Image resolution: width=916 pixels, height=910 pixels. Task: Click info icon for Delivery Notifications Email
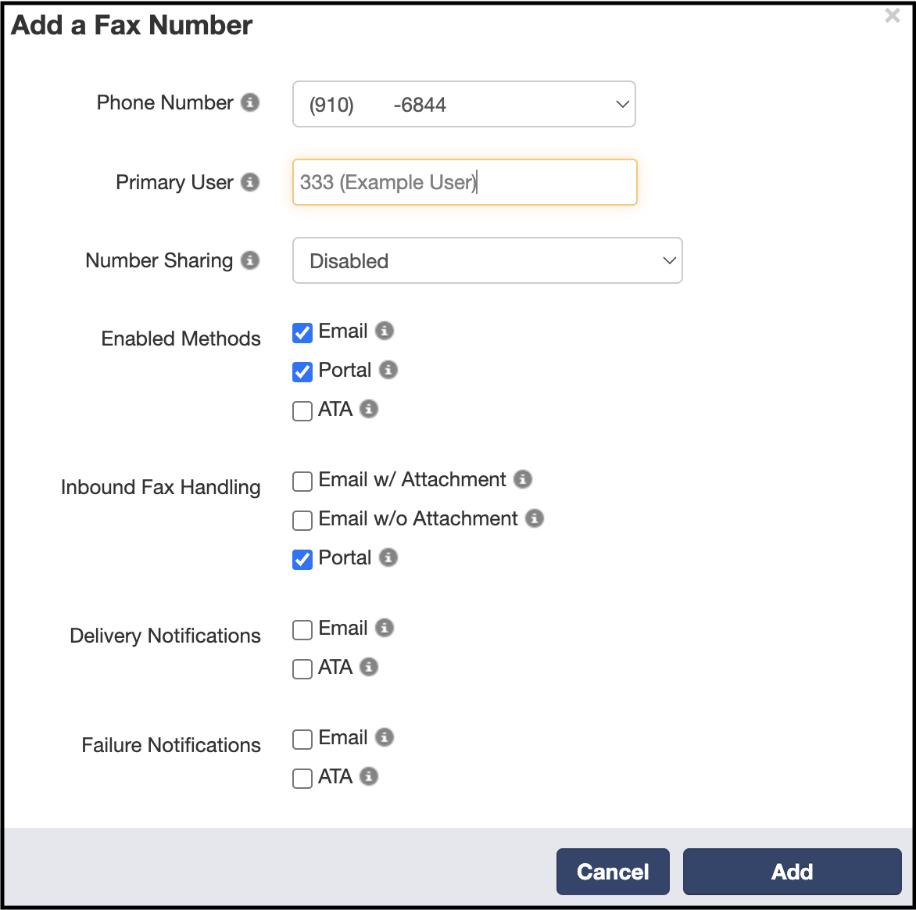tap(384, 629)
